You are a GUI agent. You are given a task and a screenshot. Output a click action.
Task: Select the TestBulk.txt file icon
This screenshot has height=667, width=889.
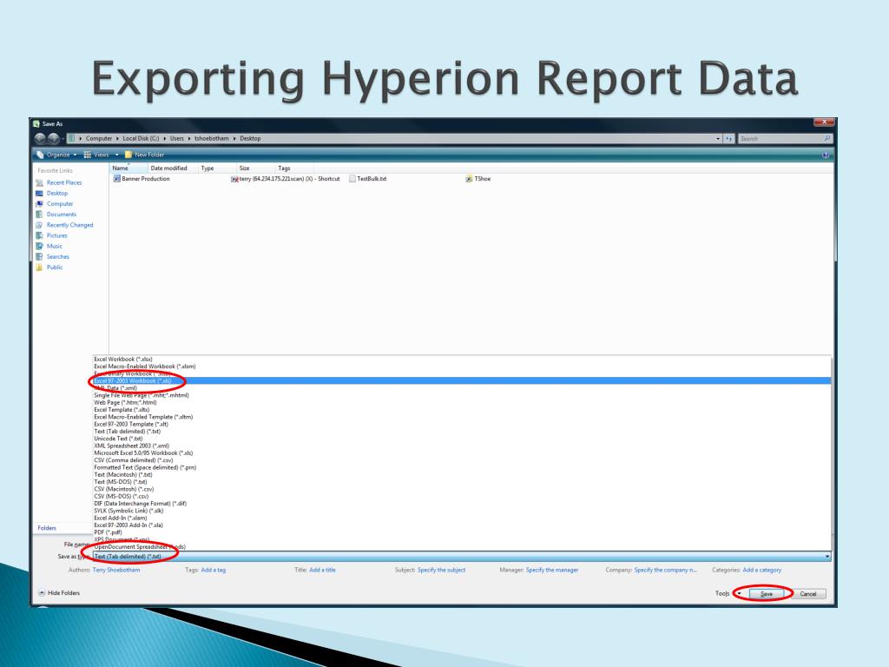[352, 179]
